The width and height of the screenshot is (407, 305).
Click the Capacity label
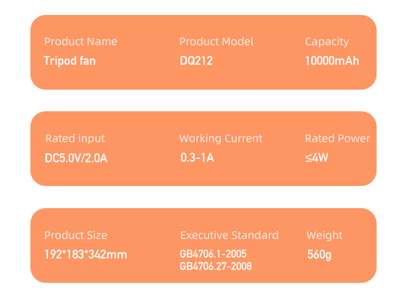pyautogui.click(x=327, y=42)
